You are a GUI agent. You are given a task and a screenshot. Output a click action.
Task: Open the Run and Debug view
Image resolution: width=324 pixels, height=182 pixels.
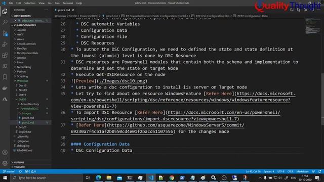click(x=5, y=44)
